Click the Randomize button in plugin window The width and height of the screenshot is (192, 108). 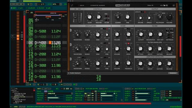[173, 73]
